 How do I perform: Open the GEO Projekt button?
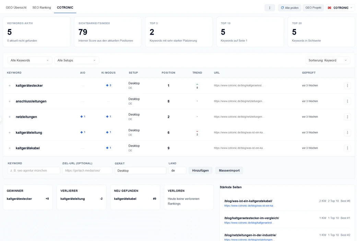pyautogui.click(x=313, y=8)
